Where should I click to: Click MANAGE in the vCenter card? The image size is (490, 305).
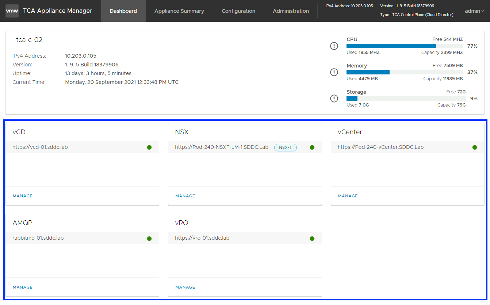[x=348, y=196]
